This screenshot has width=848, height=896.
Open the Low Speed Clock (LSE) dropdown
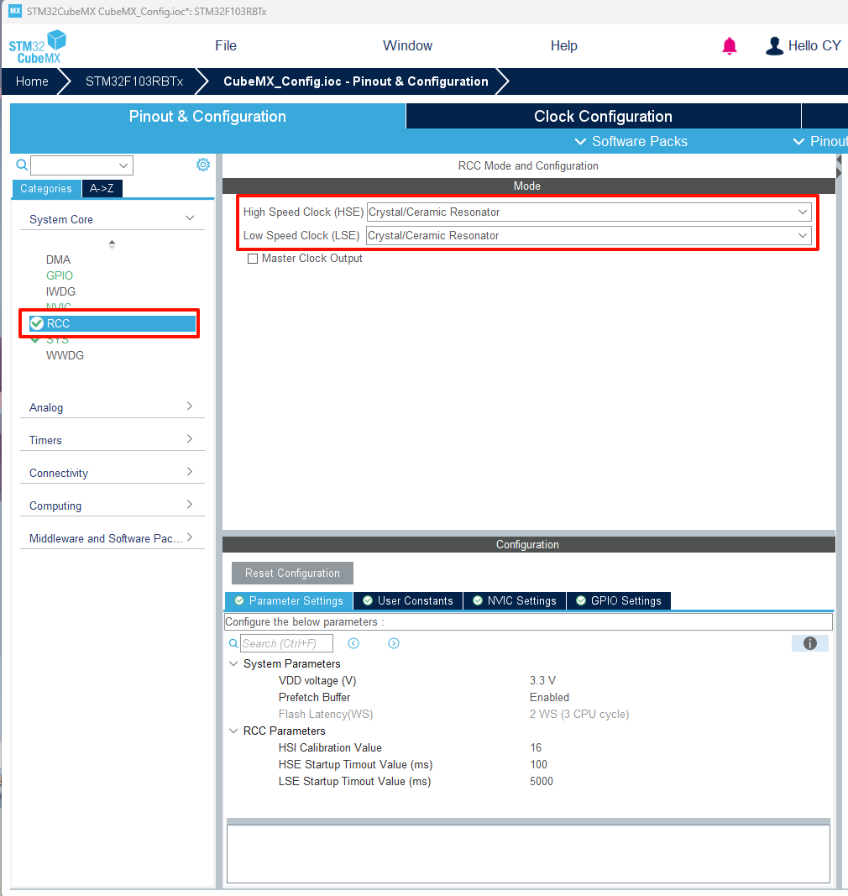tap(589, 236)
